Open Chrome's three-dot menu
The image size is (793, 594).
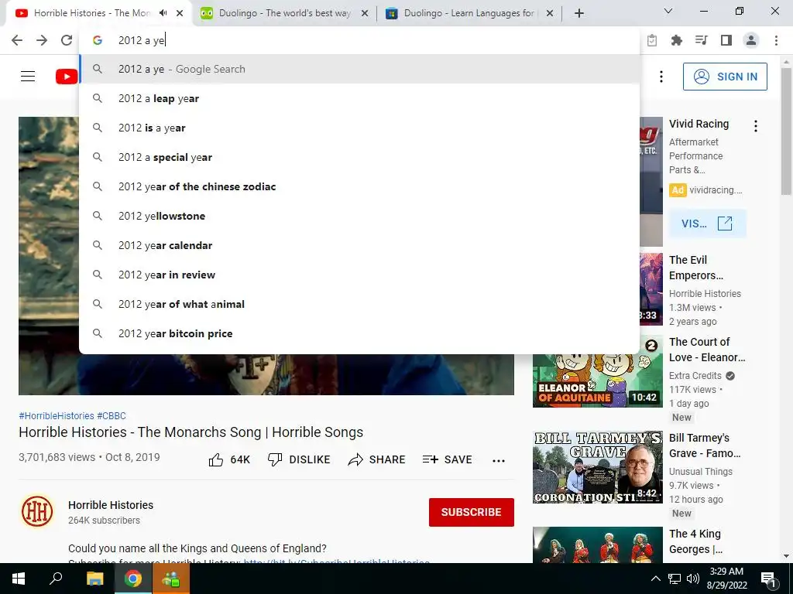776,40
